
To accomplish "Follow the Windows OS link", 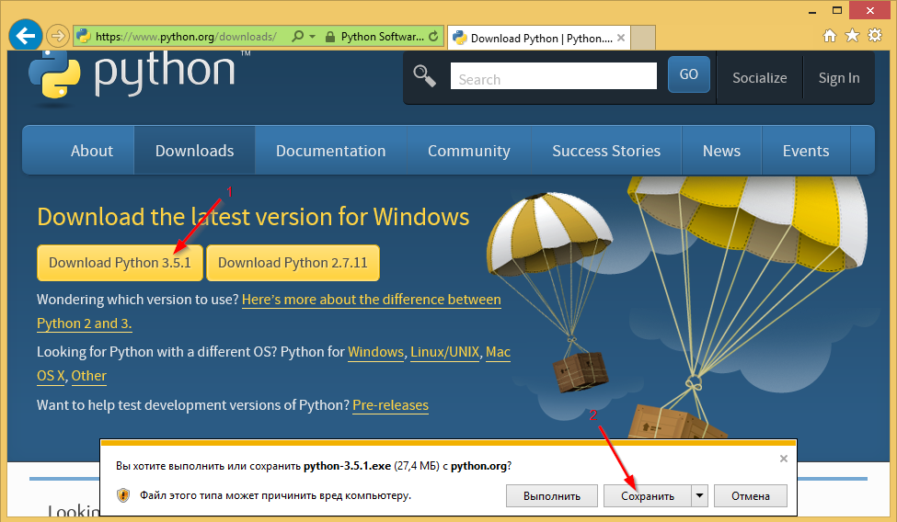I will pyautogui.click(x=376, y=352).
